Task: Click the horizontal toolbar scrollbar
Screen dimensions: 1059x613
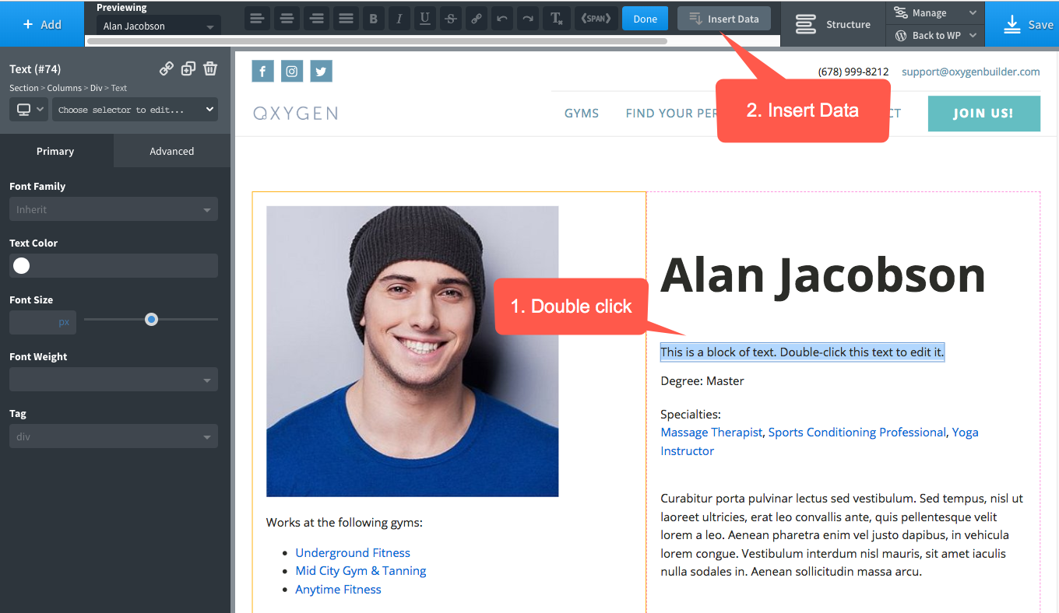Action: [377, 40]
